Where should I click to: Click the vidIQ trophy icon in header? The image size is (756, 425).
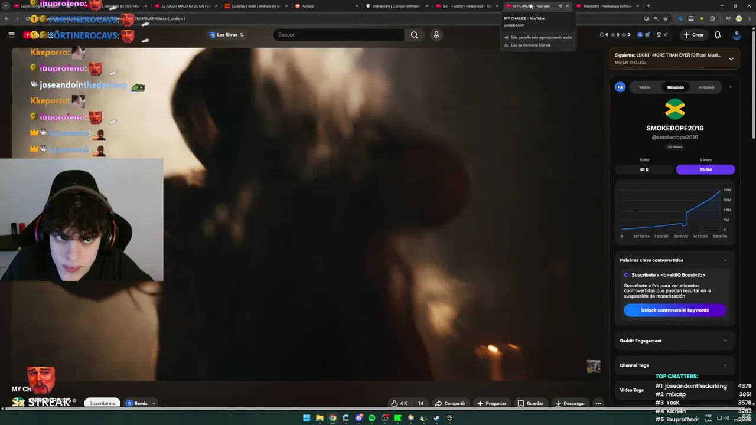click(659, 35)
